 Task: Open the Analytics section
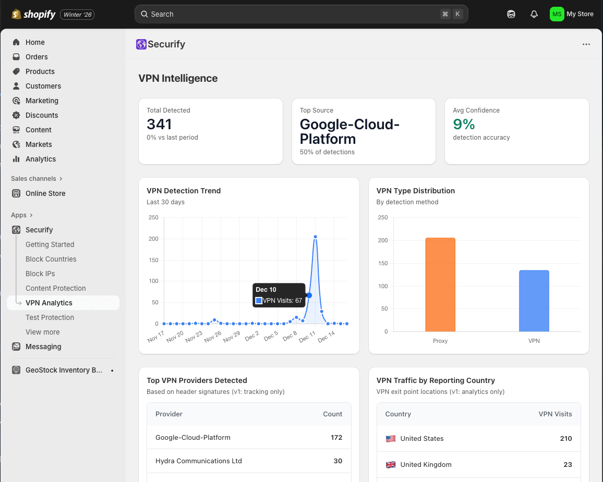click(42, 159)
